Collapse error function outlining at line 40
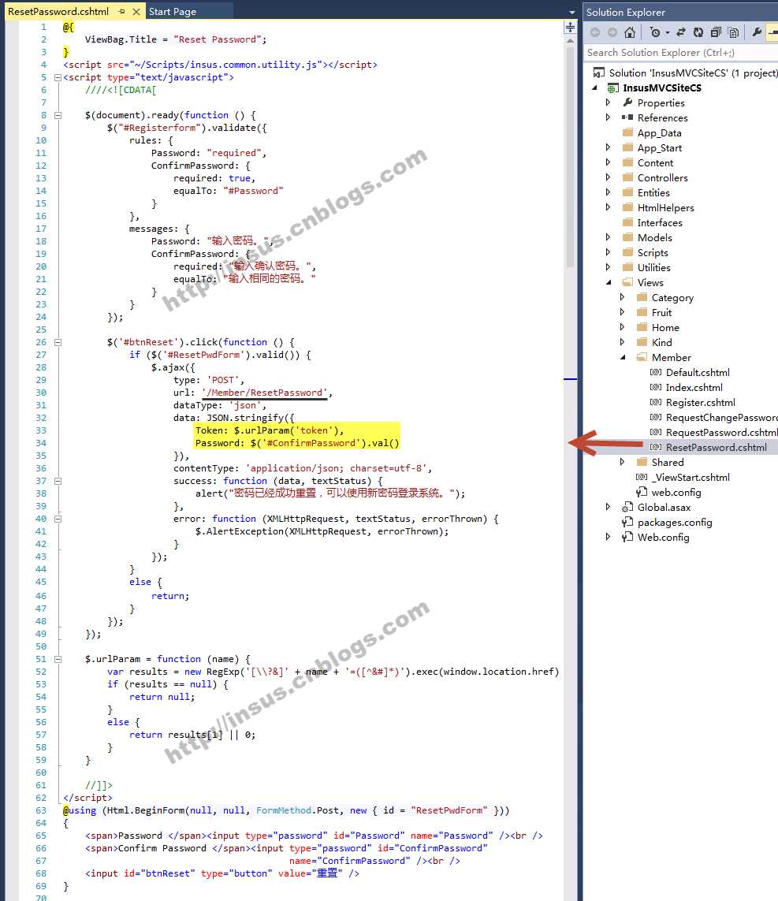 pos(58,519)
